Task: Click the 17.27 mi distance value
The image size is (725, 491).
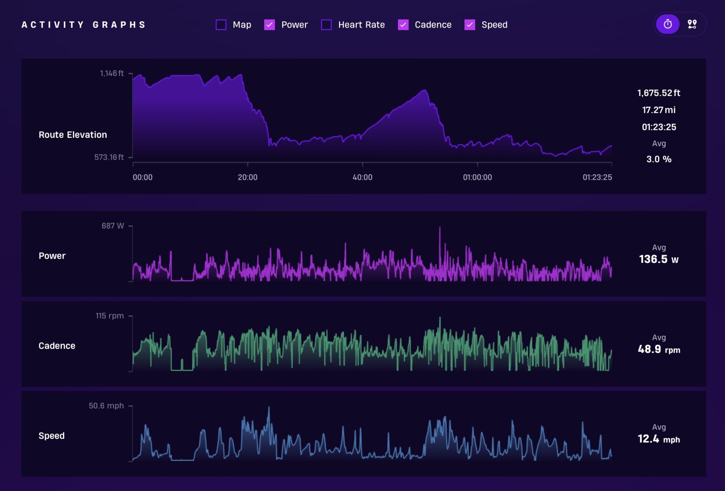Action: (659, 110)
